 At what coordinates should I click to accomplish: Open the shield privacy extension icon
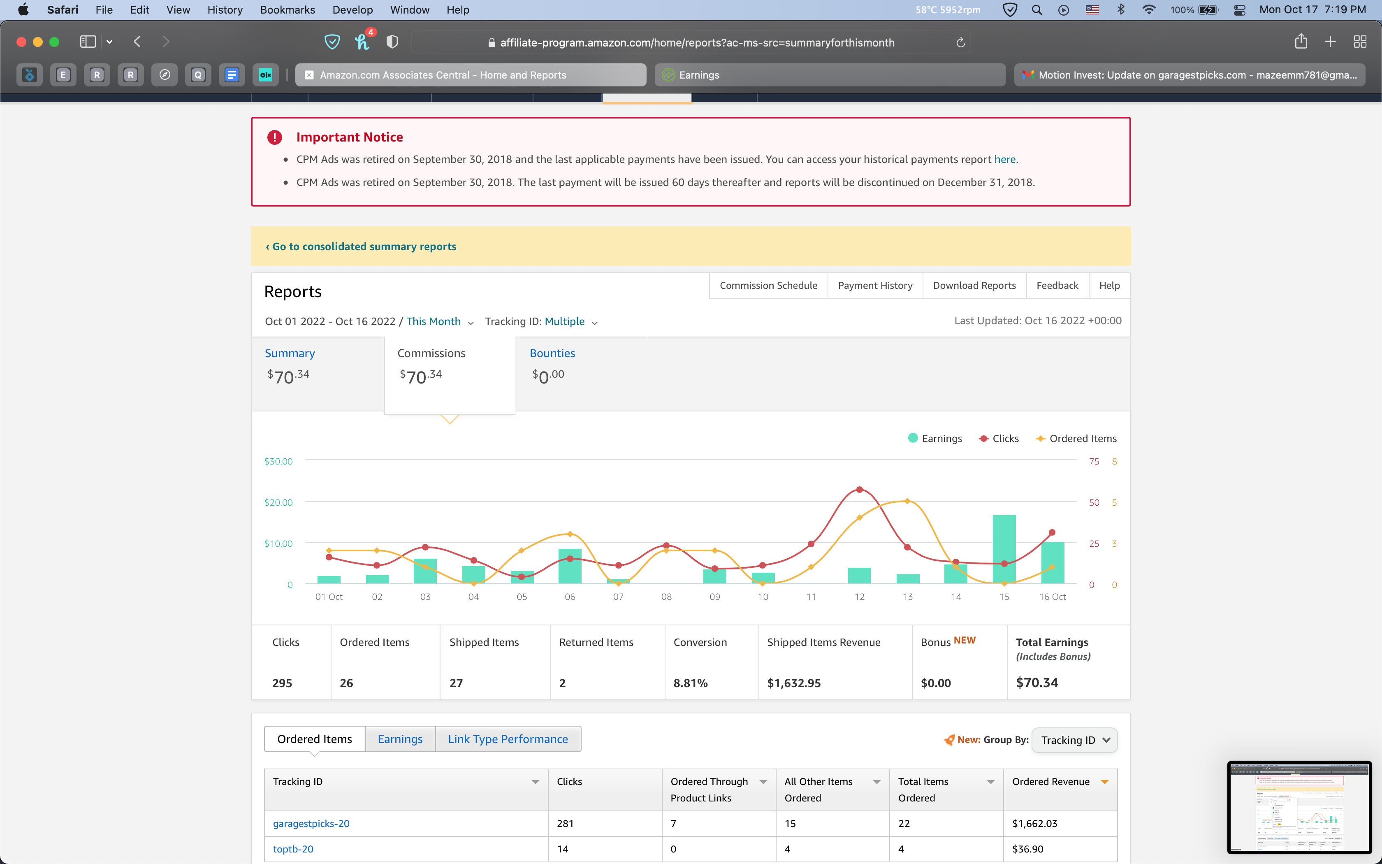pyautogui.click(x=332, y=42)
